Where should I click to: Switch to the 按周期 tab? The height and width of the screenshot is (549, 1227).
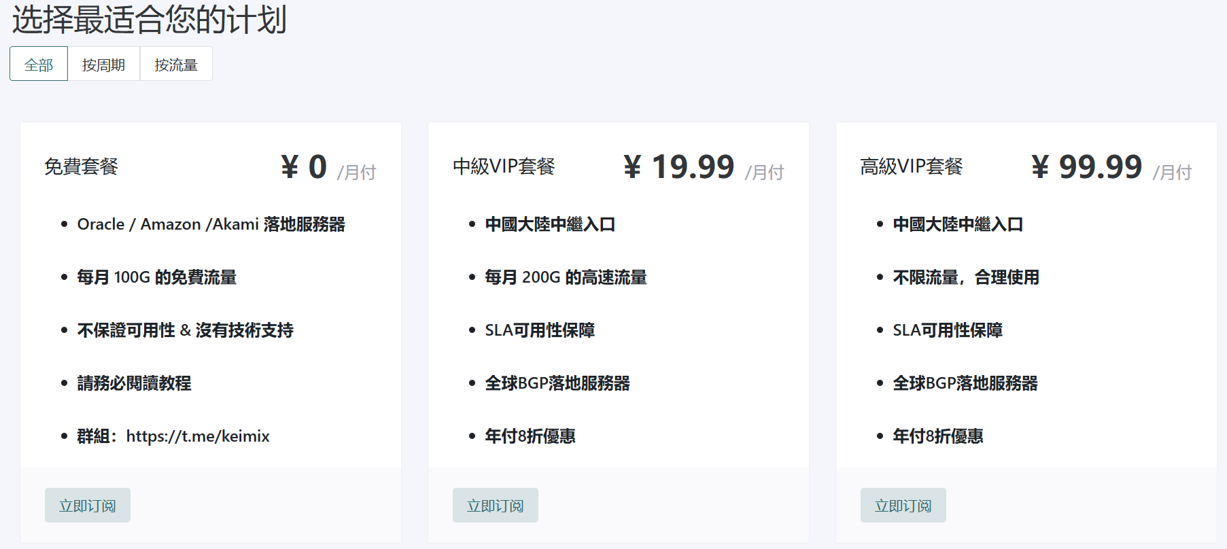[104, 64]
